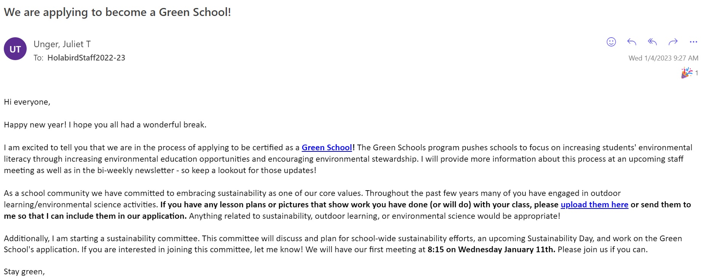Image resolution: width=706 pixels, height=280 pixels.
Task: Click the "Stay green," sign-off
Action: pyautogui.click(x=24, y=272)
